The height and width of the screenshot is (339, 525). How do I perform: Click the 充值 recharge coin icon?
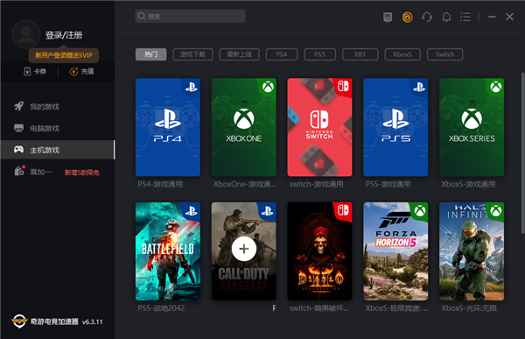pyautogui.click(x=73, y=72)
